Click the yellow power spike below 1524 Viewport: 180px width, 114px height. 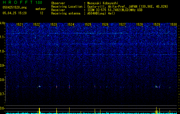tap(69, 111)
